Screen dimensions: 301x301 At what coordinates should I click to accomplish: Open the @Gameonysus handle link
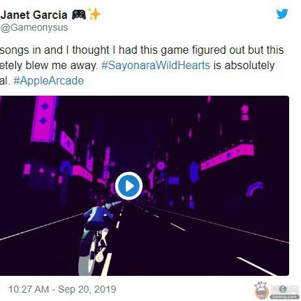click(34, 27)
